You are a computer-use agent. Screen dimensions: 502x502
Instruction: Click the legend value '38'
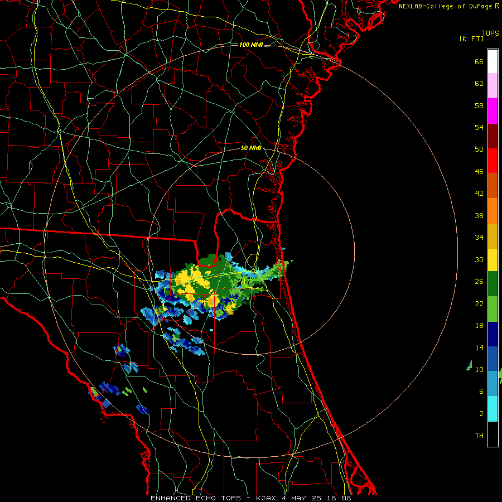point(479,215)
